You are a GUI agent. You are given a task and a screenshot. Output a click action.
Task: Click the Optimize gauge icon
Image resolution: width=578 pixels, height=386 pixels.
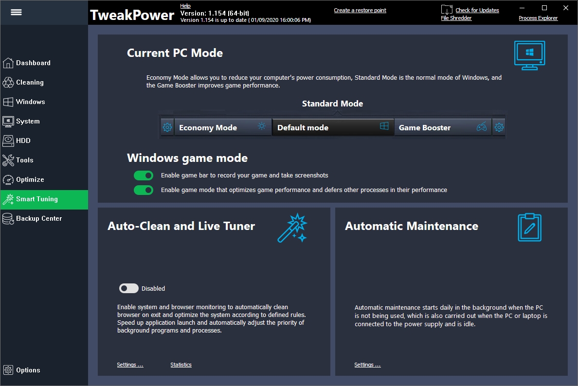coord(8,180)
